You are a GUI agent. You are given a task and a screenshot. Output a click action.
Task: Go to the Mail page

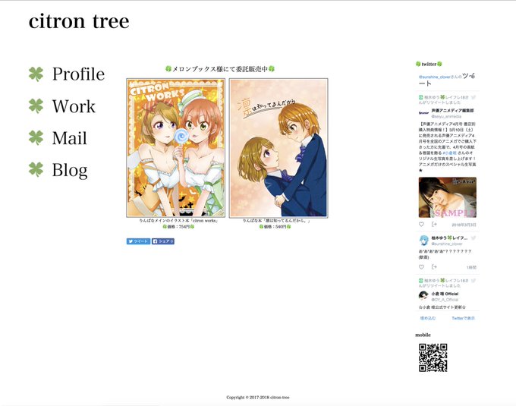pyautogui.click(x=70, y=137)
